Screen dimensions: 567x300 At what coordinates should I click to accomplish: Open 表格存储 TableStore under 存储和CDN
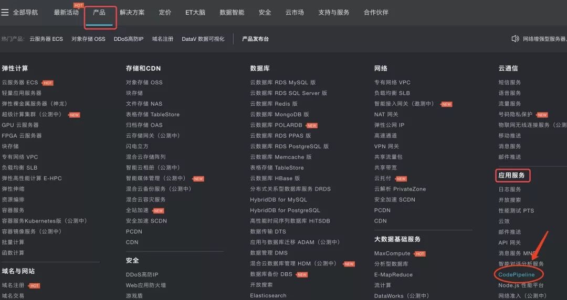153,114
